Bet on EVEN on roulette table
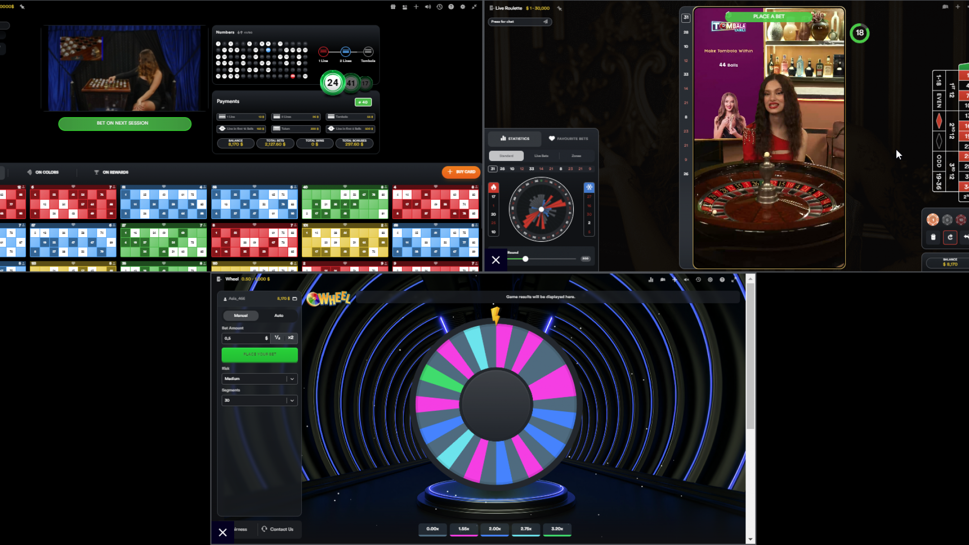 [939, 100]
